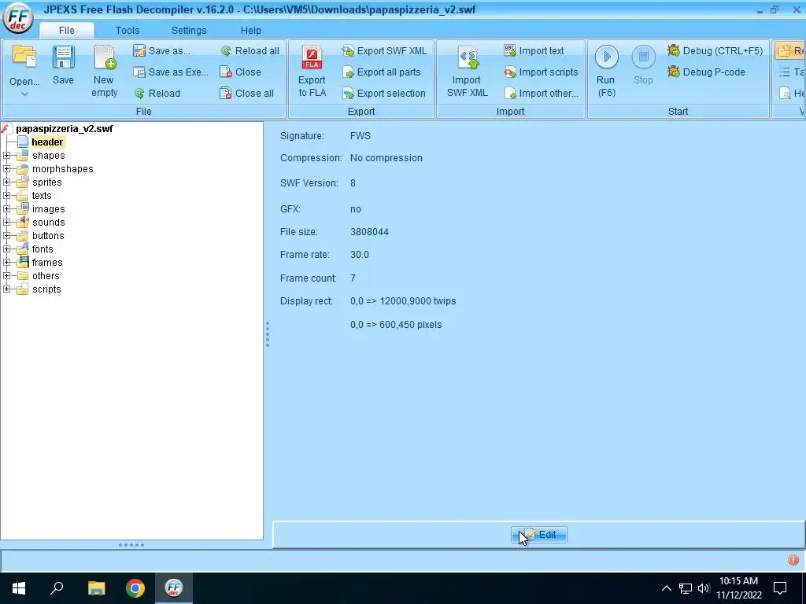The width and height of the screenshot is (806, 604).
Task: Switch to the File ribbon tab
Action: point(66,31)
